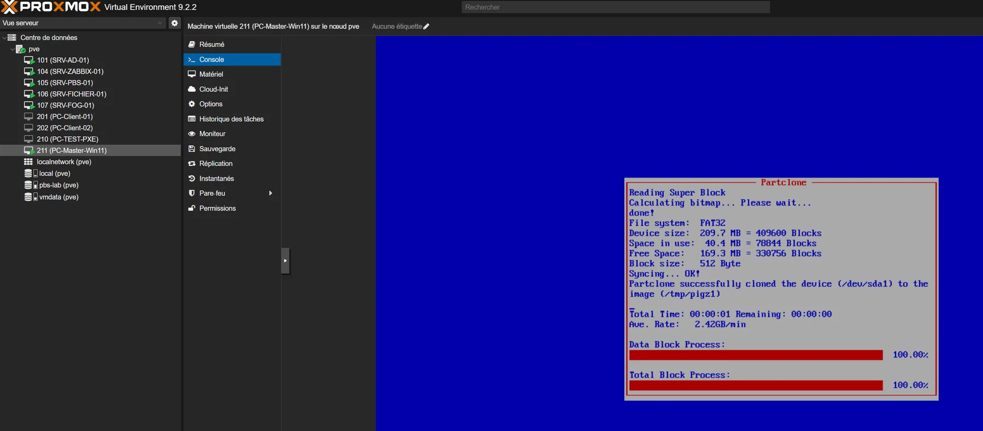983x431 pixels.
Task: Click the Cloud-Init cloud icon
Action: coord(192,89)
